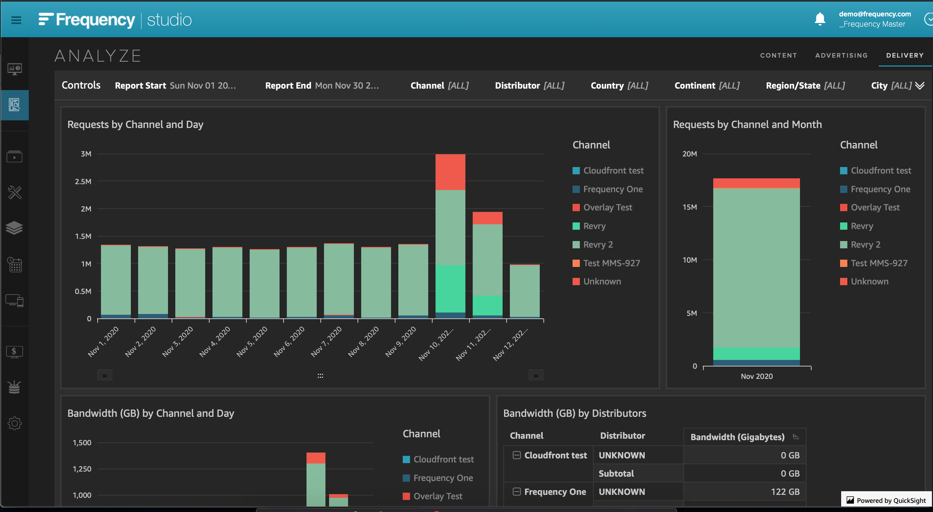Open the demo@frequency.com account menu
Viewport: 933px width, 512px height.
[x=875, y=19]
